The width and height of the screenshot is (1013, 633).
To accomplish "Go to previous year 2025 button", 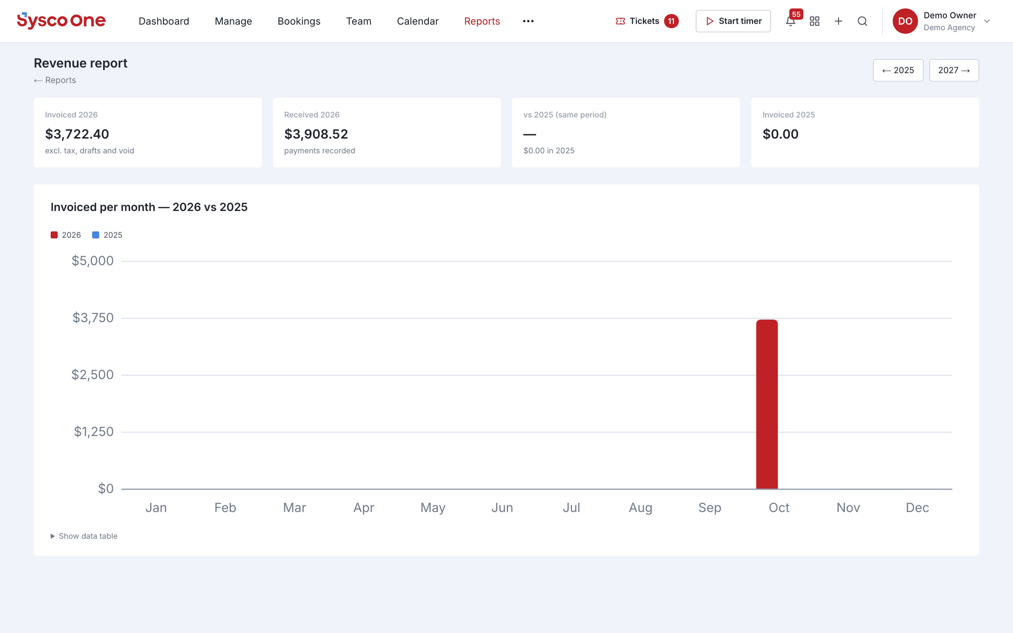I will pos(898,70).
